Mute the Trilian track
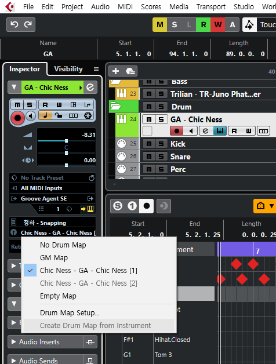The width and height of the screenshot is (276, 364). (149, 94)
